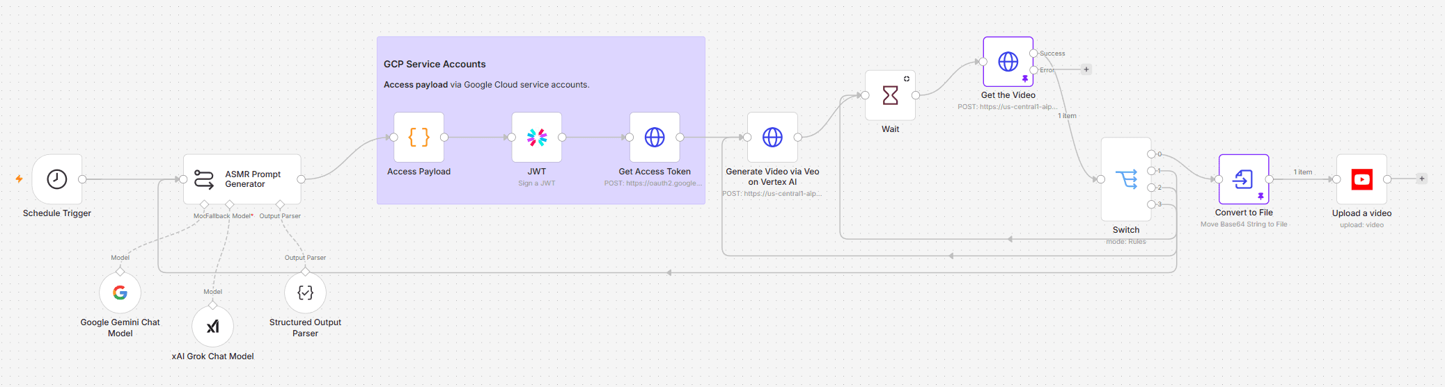The image size is (1445, 387).
Task: Click the Generate Video POST URL subtitle
Action: (772, 194)
